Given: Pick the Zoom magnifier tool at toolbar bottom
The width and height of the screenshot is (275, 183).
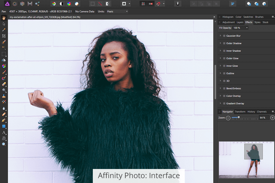Looking at the screenshot, I should tap(4, 144).
